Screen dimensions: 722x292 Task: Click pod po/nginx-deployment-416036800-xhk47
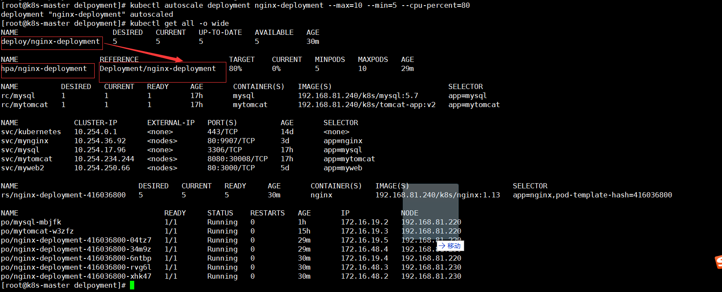pyautogui.click(x=76, y=276)
